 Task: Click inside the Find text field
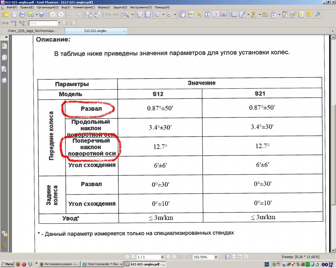coord(43,23)
